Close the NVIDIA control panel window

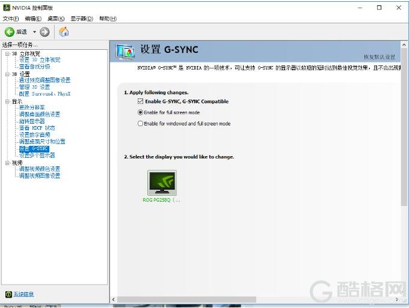click(399, 8)
